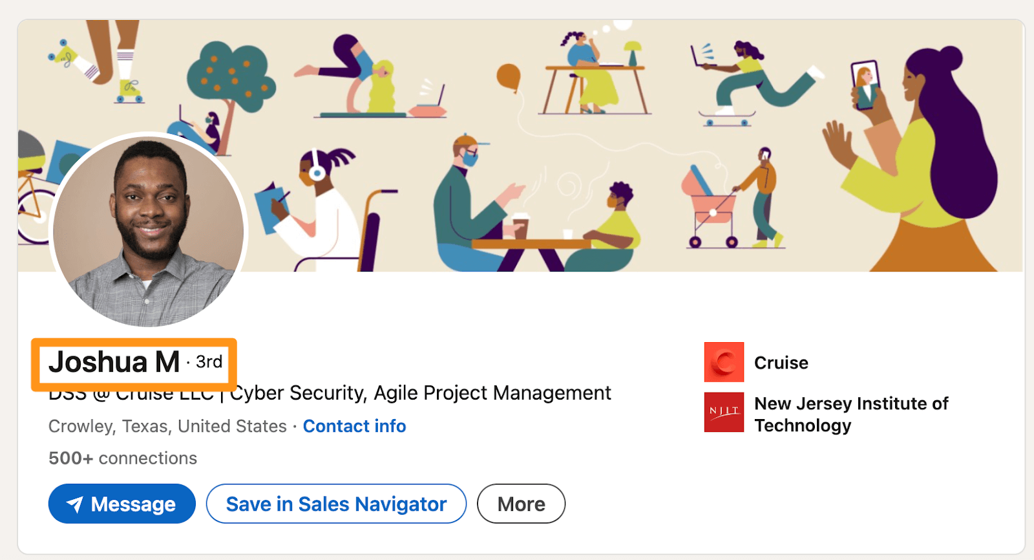The image size is (1034, 560).
Task: Click the orange balloon in the banner
Action: pos(508,76)
